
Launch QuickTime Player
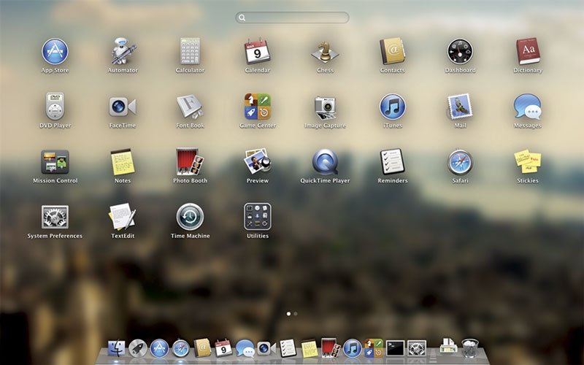(x=325, y=162)
